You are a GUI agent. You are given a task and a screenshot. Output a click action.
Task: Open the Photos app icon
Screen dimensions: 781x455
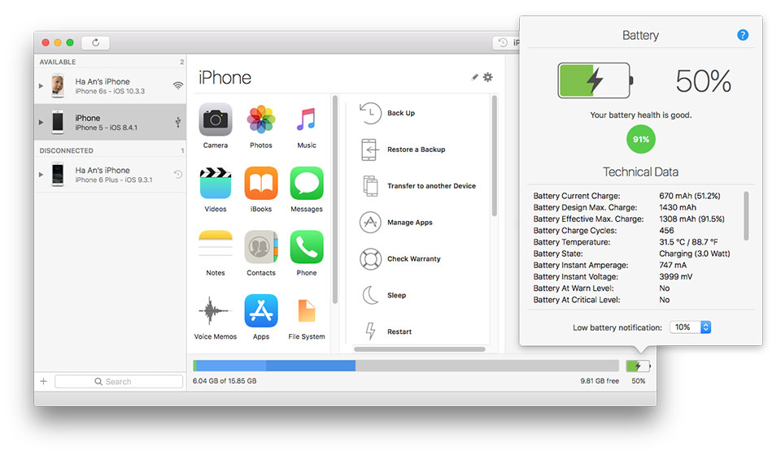[x=261, y=119]
